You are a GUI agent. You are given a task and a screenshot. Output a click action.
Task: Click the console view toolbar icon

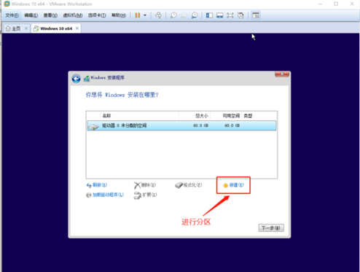click(256, 15)
